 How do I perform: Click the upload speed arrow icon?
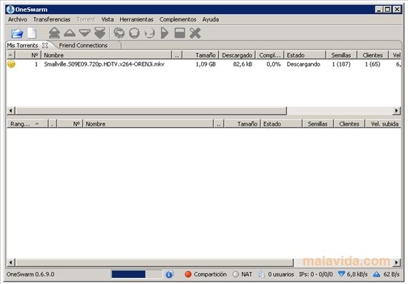tap(377, 274)
